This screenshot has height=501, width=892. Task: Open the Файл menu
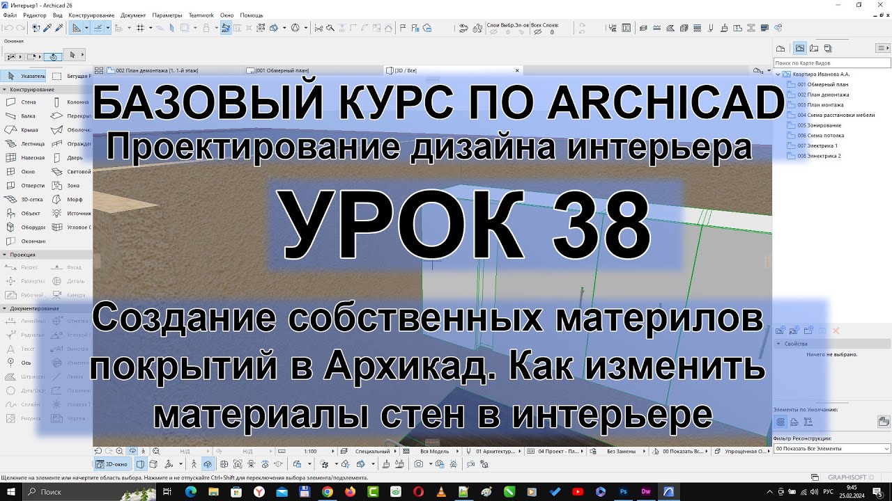tap(10, 15)
